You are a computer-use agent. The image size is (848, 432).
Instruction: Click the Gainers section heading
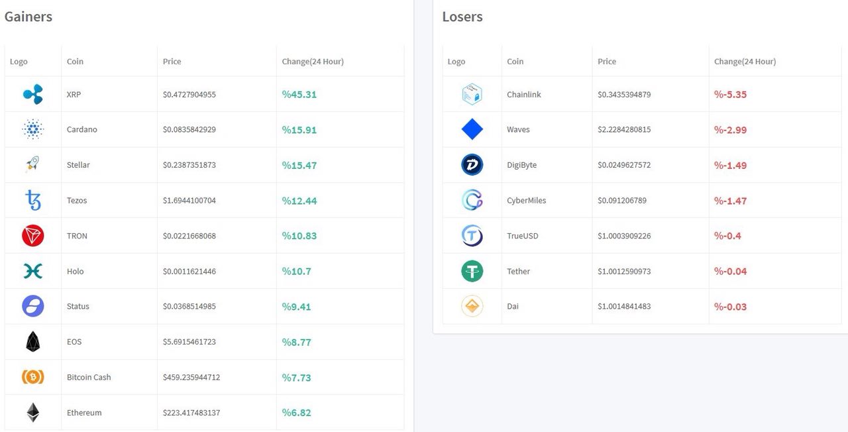click(28, 17)
